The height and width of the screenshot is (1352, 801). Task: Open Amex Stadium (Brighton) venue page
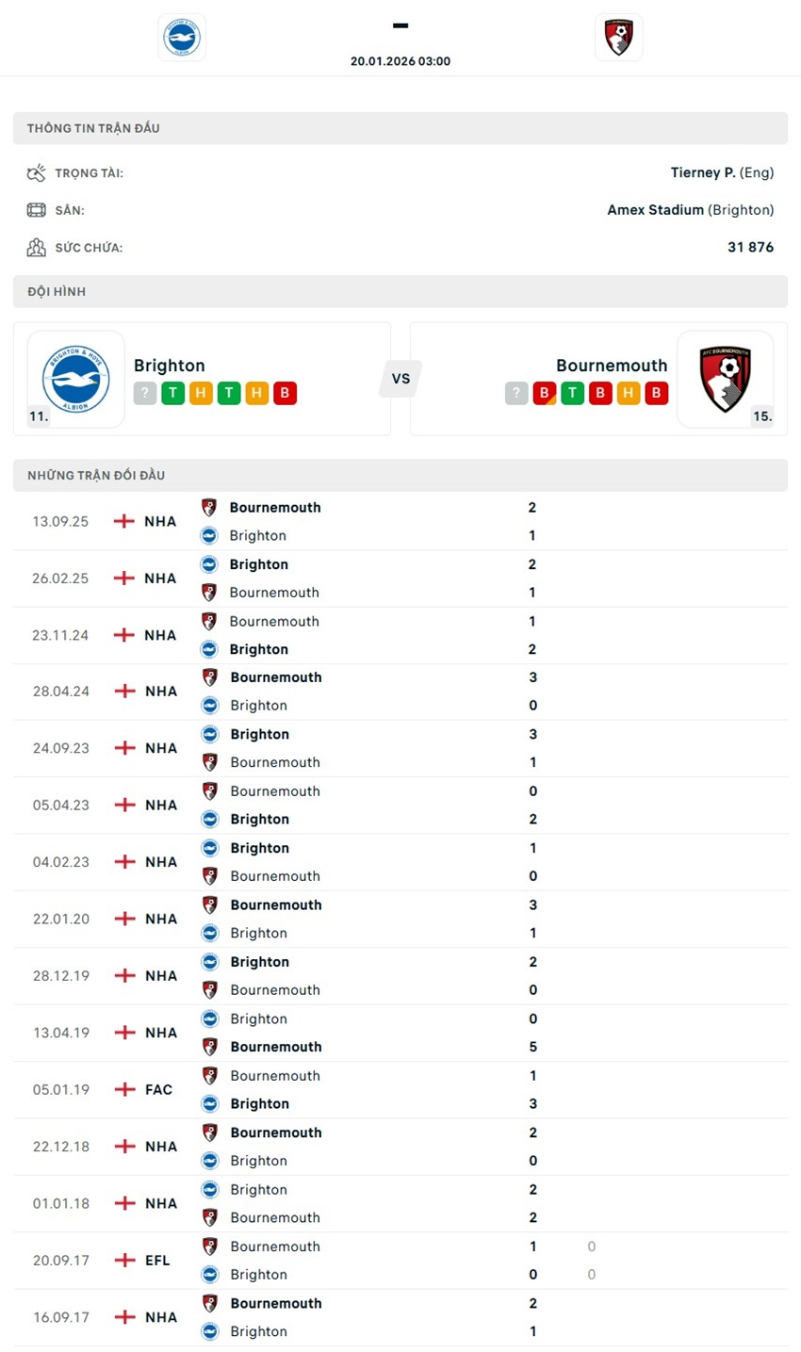tap(689, 209)
